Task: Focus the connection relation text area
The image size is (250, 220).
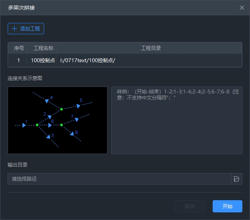Action: [x=176, y=120]
